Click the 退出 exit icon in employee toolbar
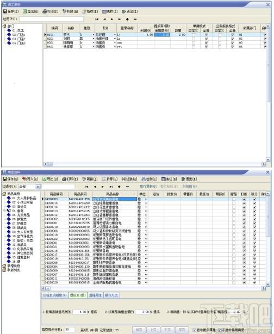 124,11
